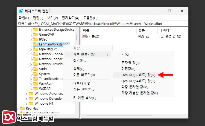Select 키 이름 복사(C) menu entry
Viewport: 205px width, 126px height.
coord(85,98)
